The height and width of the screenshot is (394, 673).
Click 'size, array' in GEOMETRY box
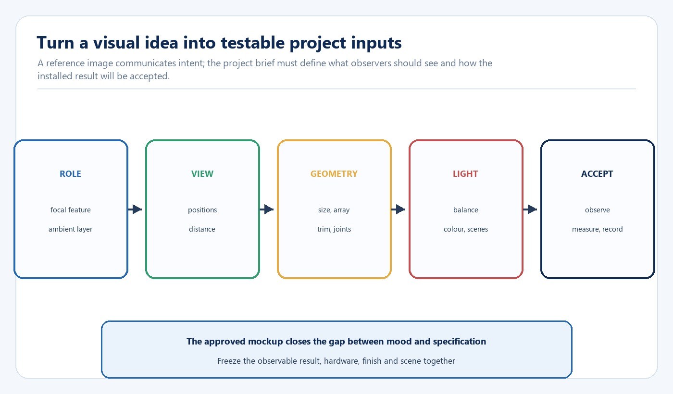334,210
